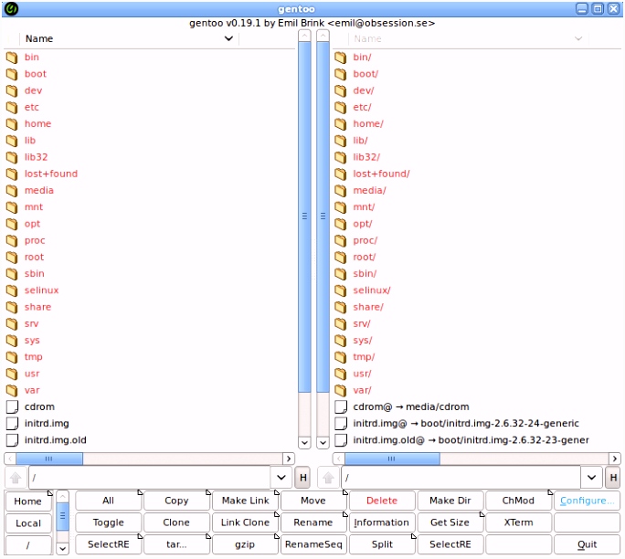The image size is (625, 559).
Task: Click the right pane Name column sort arrow
Action: click(578, 38)
